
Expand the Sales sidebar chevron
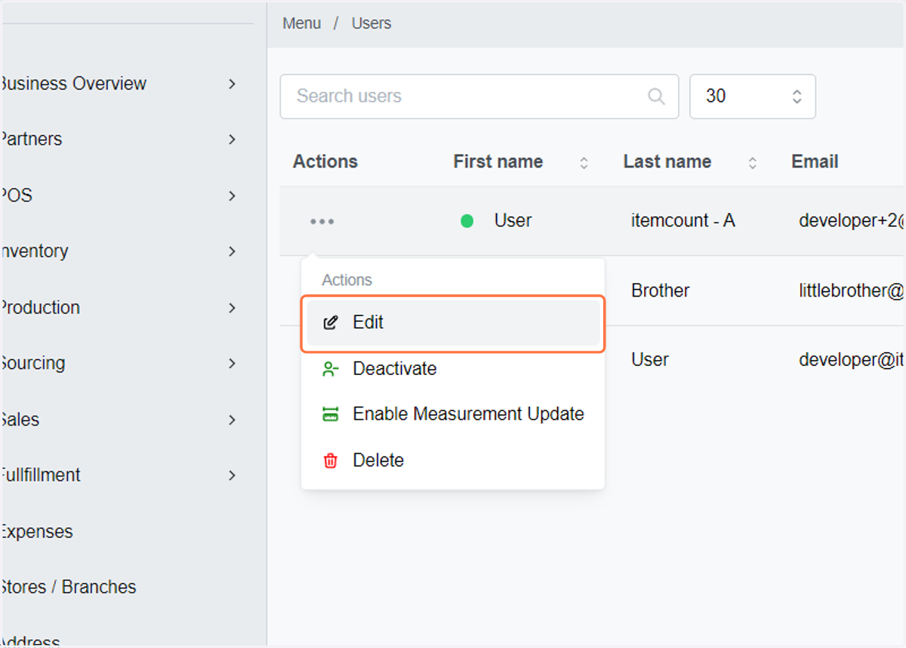coord(232,420)
